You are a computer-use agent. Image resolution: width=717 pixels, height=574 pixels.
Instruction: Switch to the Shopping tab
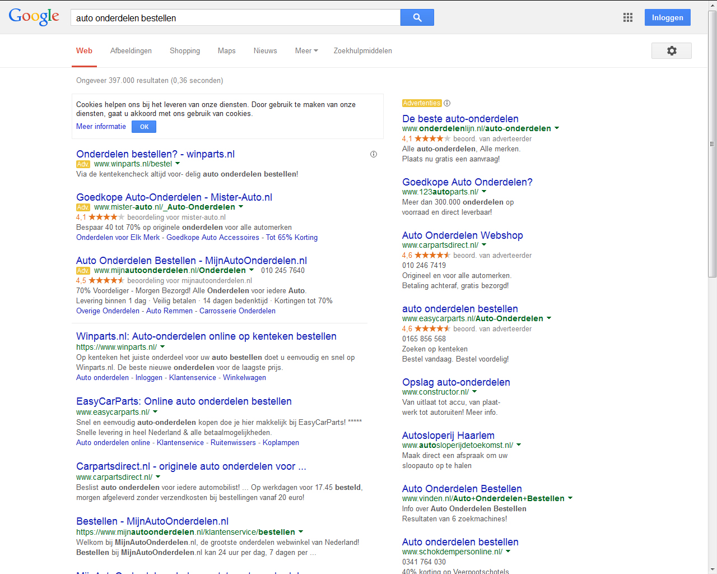[185, 50]
